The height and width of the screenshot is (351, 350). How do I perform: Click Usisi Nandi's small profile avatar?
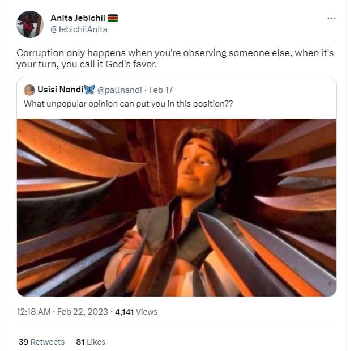tap(29, 90)
